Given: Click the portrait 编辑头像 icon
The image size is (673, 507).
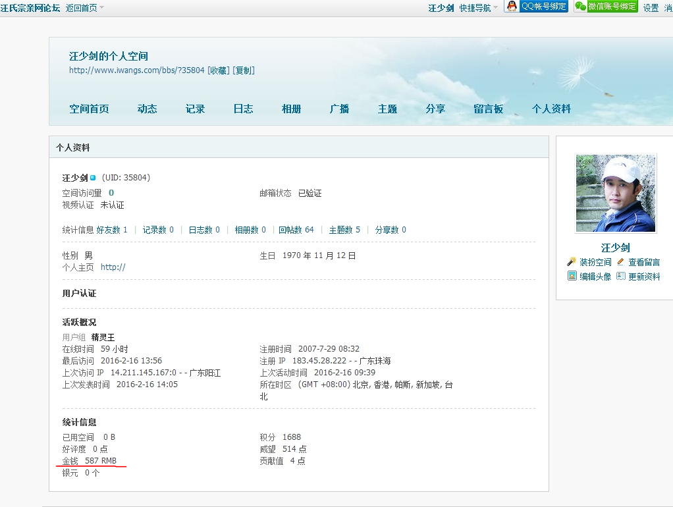Looking at the screenshot, I should coord(572,277).
